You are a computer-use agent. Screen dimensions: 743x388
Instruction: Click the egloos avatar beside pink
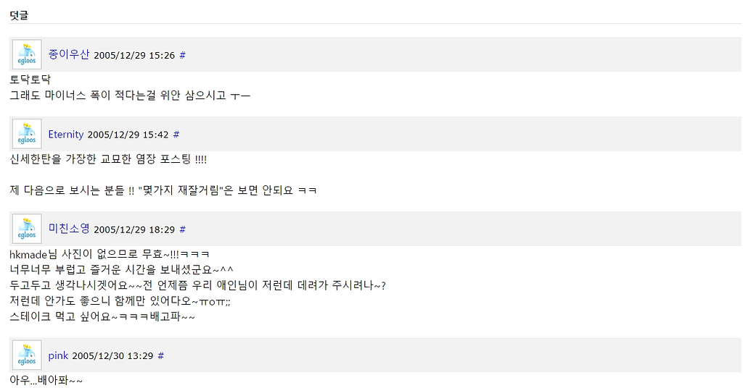coord(27,355)
